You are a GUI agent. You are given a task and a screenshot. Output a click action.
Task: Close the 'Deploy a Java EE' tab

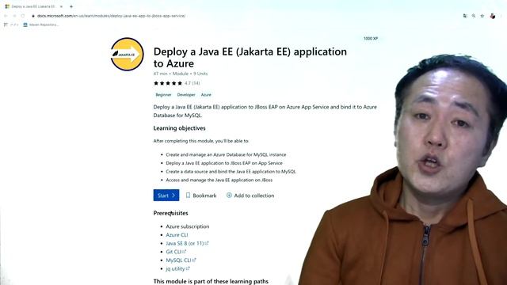[61, 6]
